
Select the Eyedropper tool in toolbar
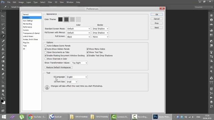click(x=3, y=36)
